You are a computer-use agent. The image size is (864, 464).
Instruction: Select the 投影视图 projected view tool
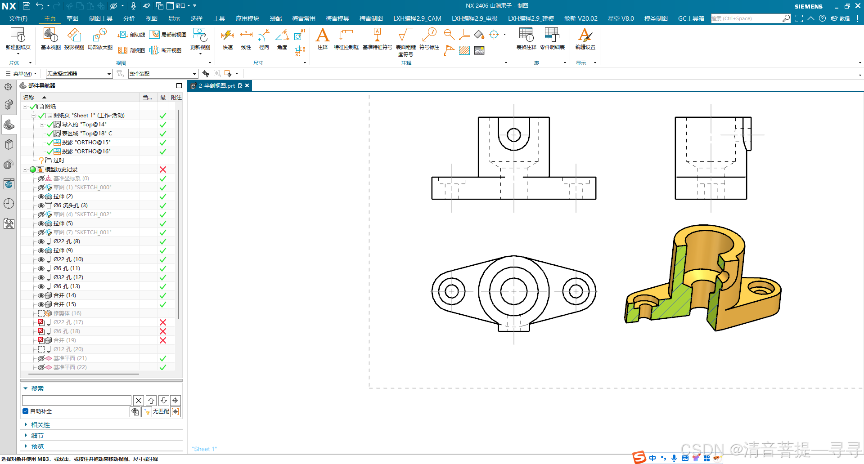pyautogui.click(x=74, y=39)
